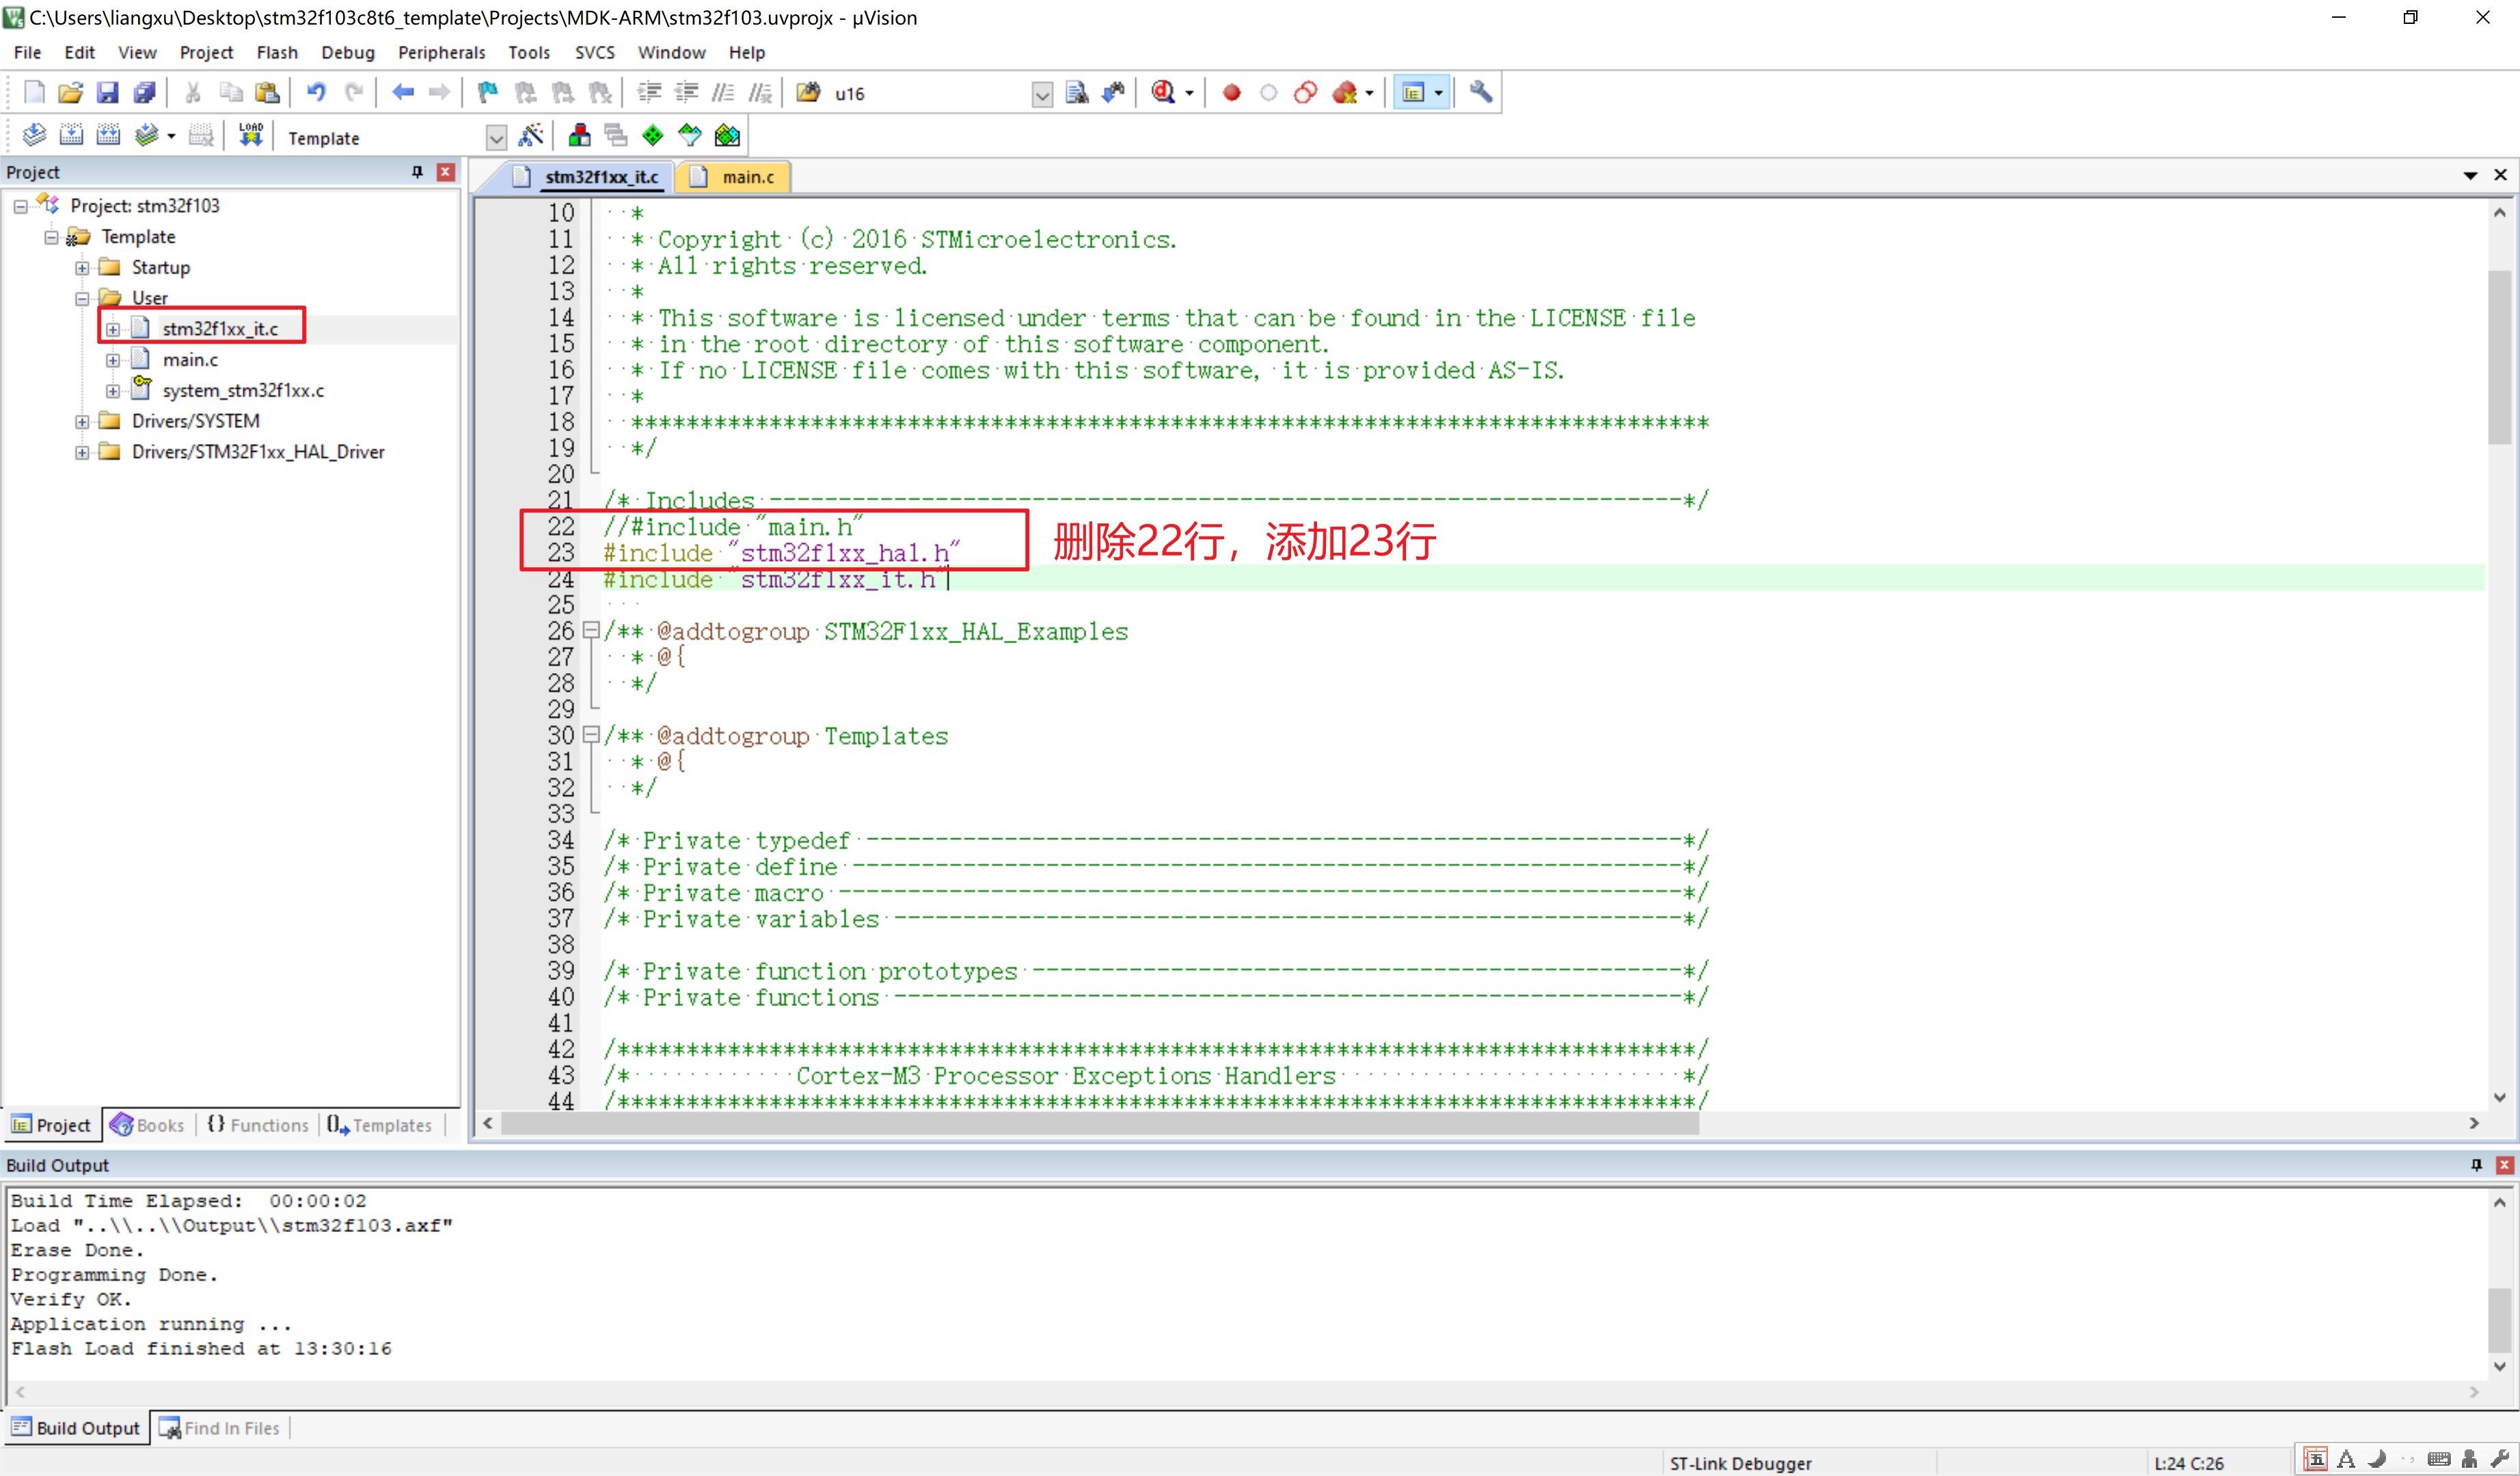Click the LOAD download to flash icon
The image size is (2520, 1476).
click(251, 135)
